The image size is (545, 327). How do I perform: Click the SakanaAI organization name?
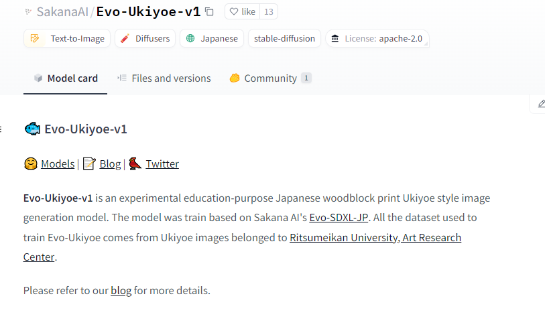(x=62, y=11)
